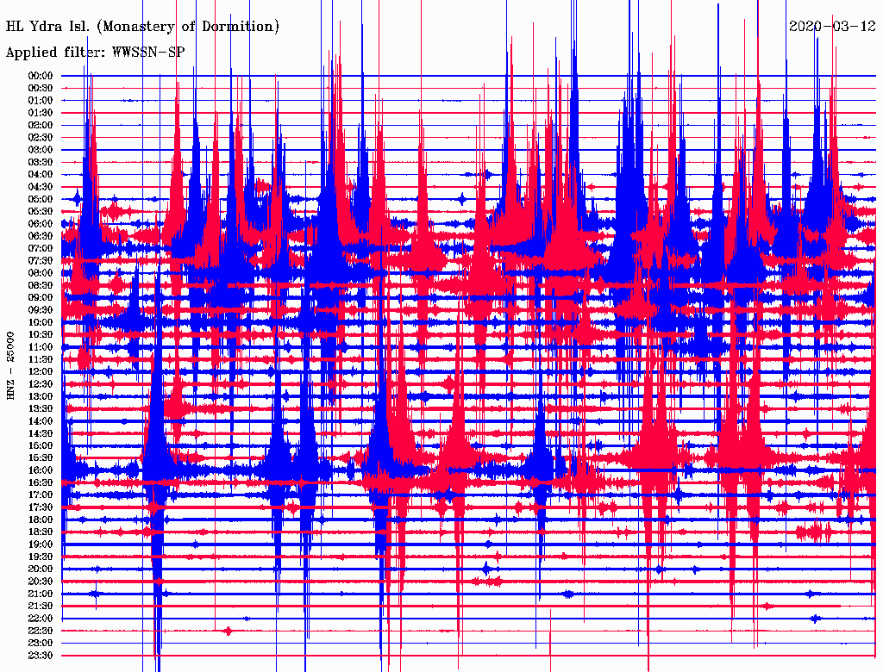Click the Applied filter WWSSN-SP text
The height and width of the screenshot is (672, 883).
tap(95, 52)
